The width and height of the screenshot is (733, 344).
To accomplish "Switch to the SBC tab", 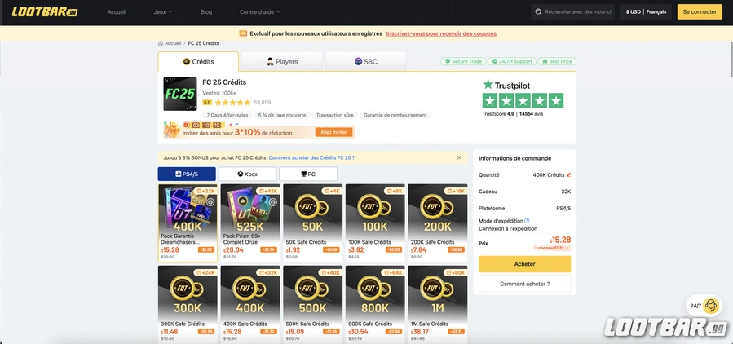I will tap(365, 61).
